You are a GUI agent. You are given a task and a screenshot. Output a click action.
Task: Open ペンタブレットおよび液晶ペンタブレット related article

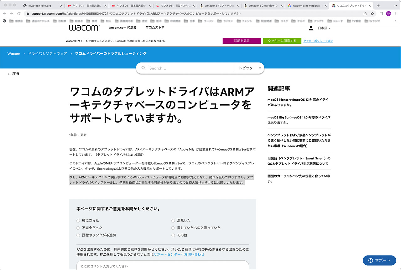pyautogui.click(x=299, y=141)
